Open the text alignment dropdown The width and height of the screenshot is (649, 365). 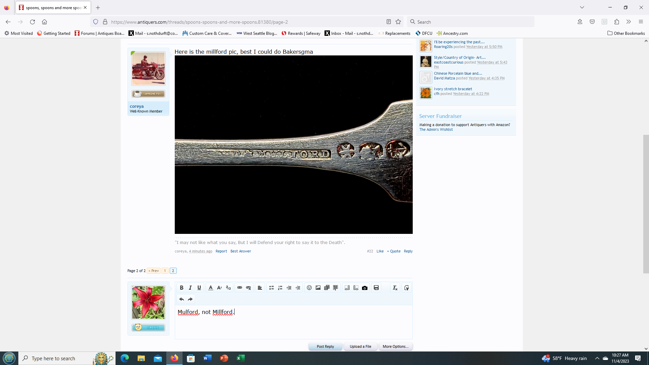click(x=260, y=288)
